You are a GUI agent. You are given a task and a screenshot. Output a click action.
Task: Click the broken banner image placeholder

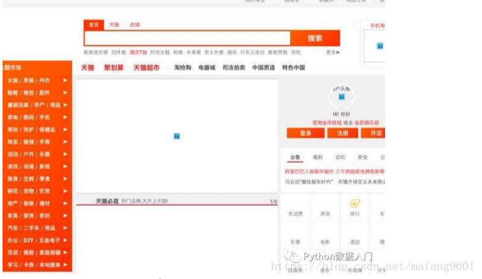point(177,136)
